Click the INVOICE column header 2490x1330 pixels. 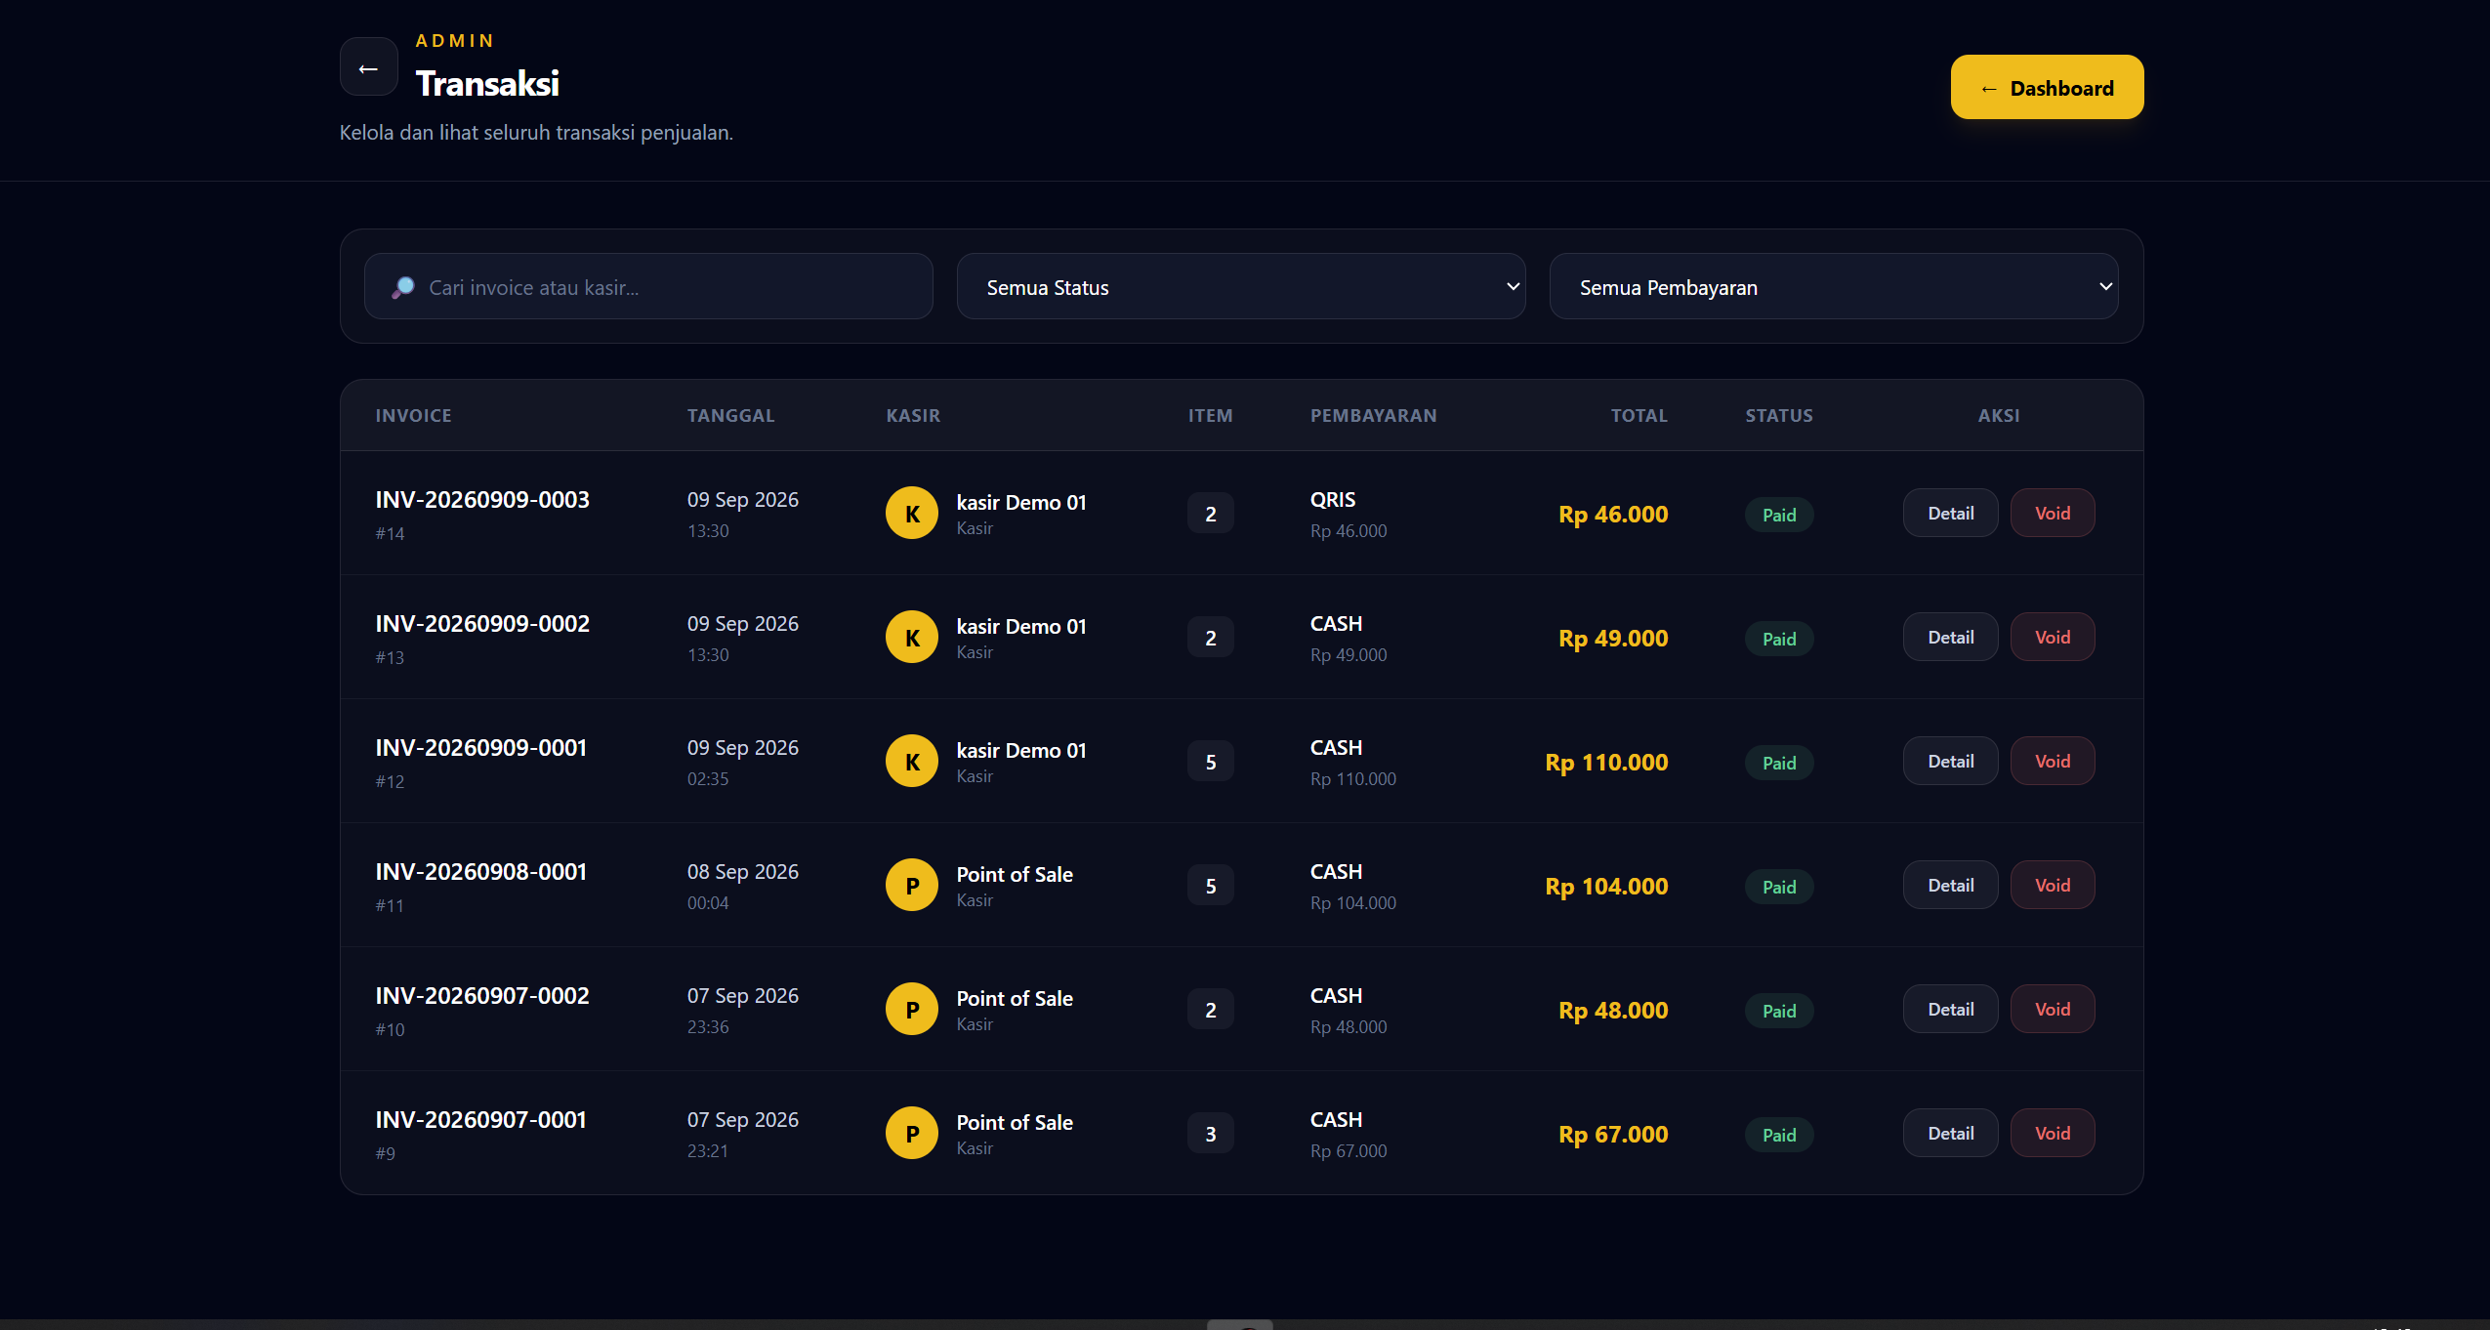coord(413,416)
